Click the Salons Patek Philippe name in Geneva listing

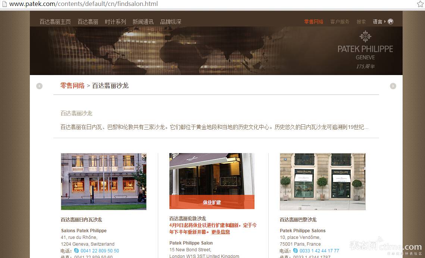(x=84, y=231)
